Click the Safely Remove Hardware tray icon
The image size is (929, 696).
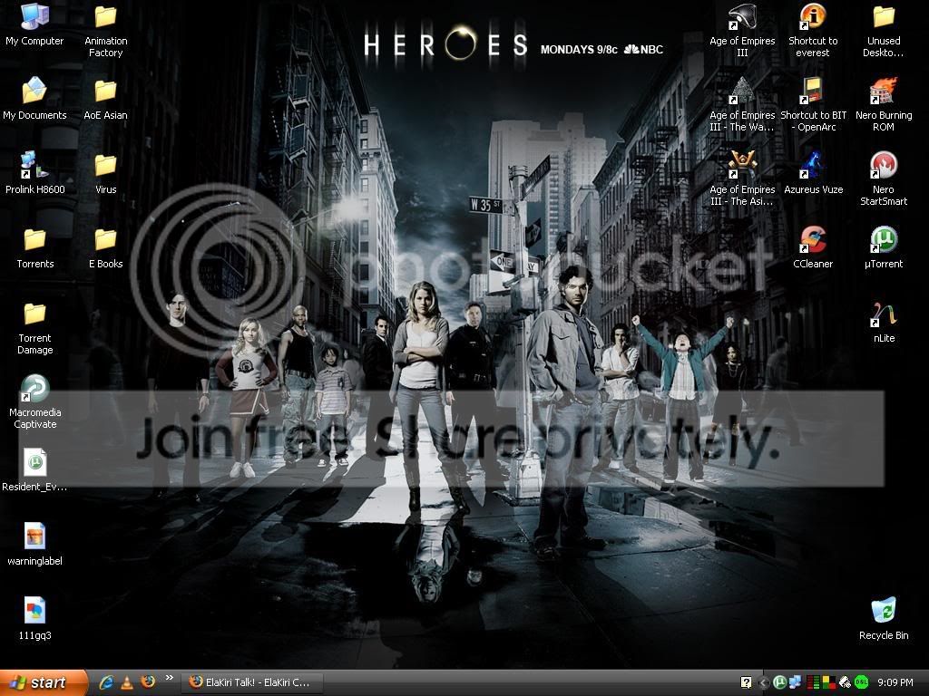[845, 682]
